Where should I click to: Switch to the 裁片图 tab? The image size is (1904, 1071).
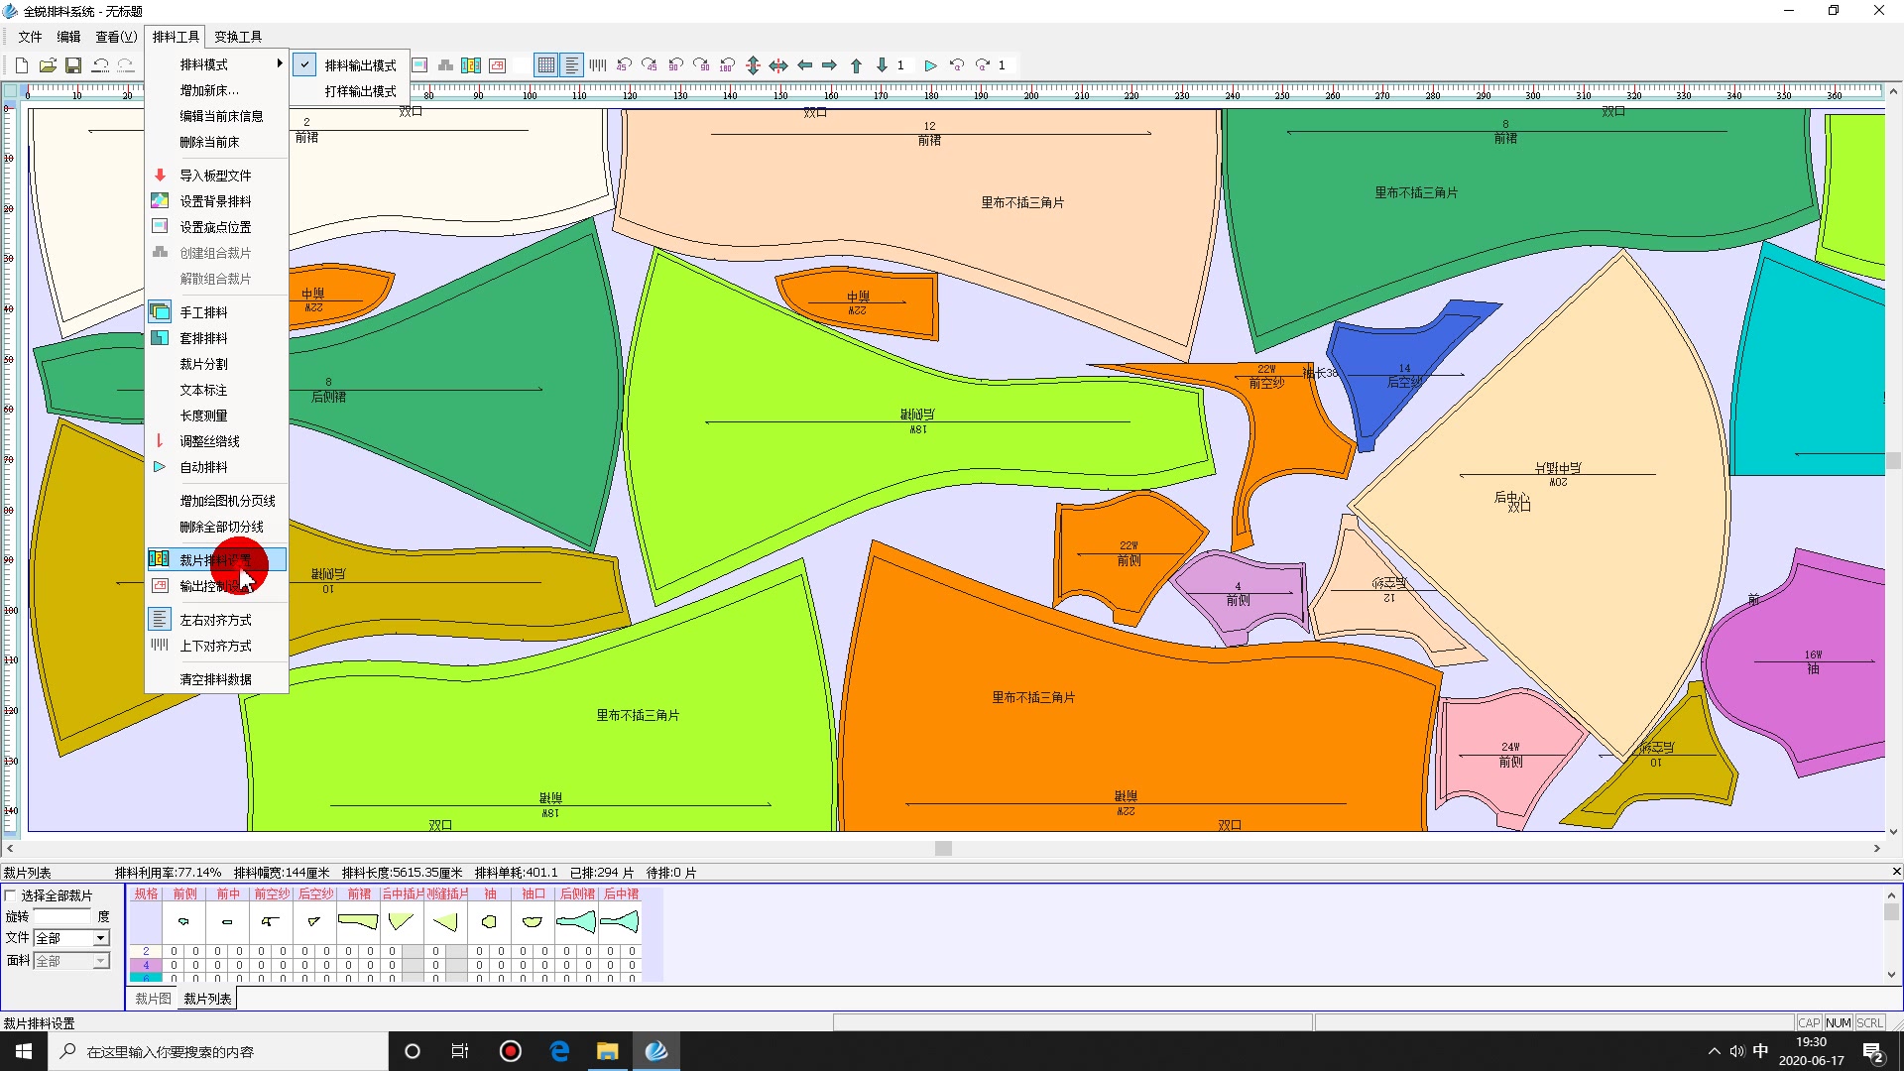(x=153, y=999)
